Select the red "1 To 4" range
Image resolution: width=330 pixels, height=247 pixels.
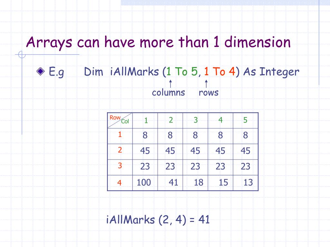(x=219, y=71)
